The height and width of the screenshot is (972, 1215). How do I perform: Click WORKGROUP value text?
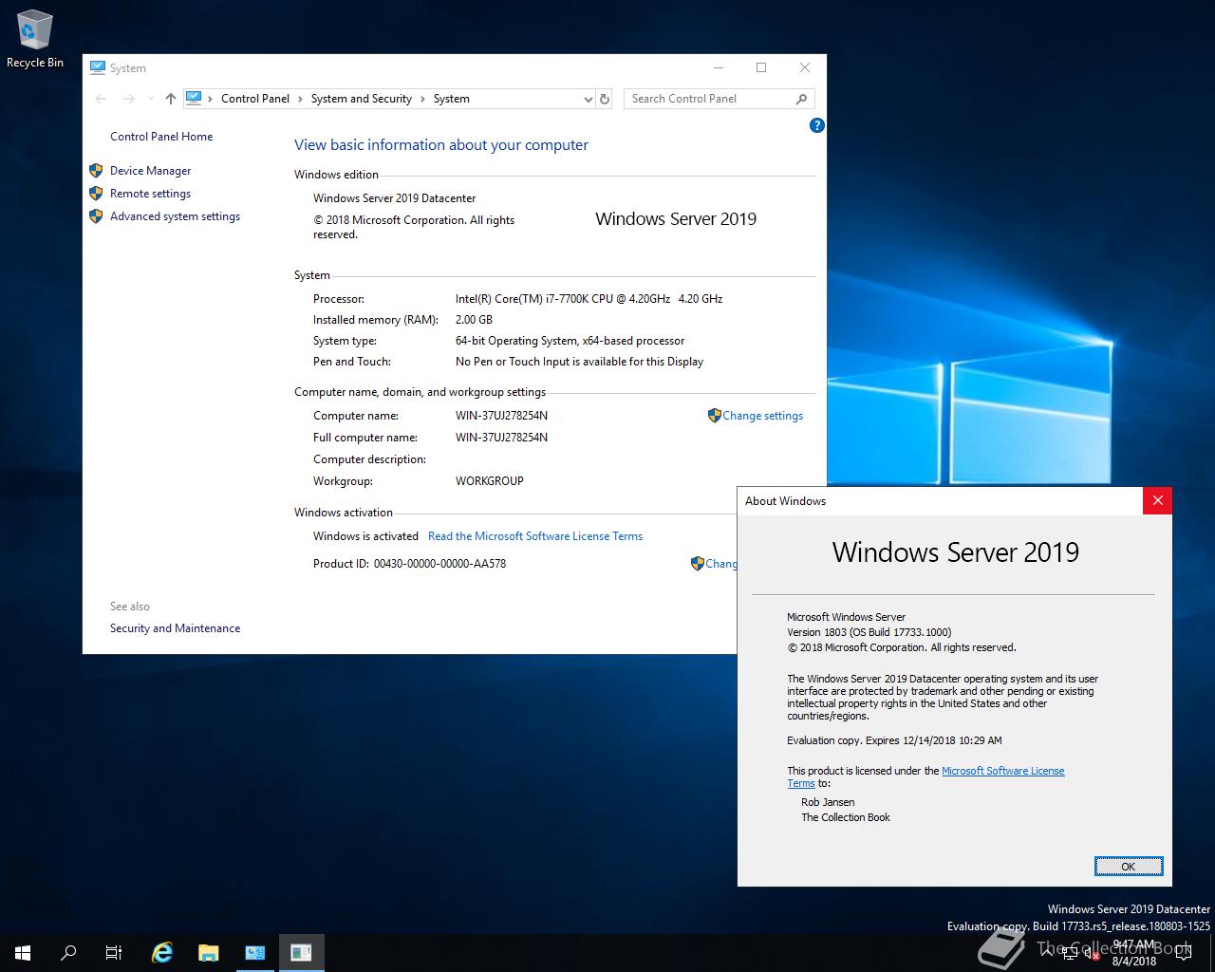pyautogui.click(x=490, y=481)
